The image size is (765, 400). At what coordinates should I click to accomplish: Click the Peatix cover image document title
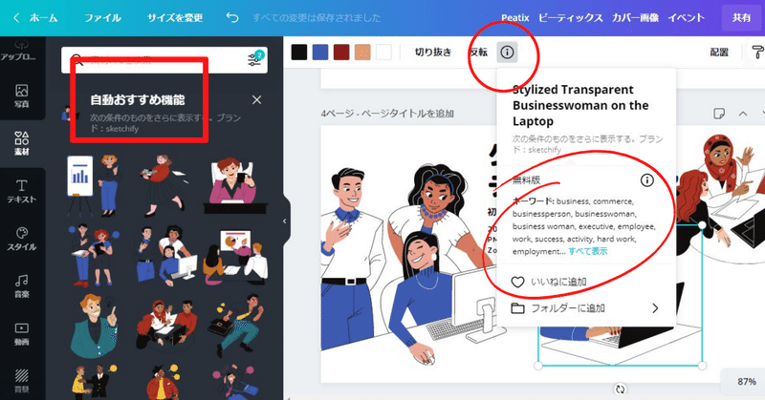point(603,18)
